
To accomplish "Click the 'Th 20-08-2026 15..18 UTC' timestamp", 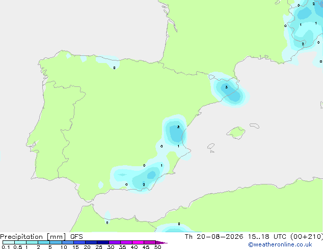I will pyautogui.click(x=236, y=237).
